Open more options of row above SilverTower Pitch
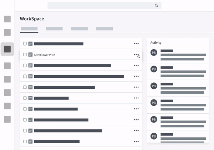 (136, 43)
